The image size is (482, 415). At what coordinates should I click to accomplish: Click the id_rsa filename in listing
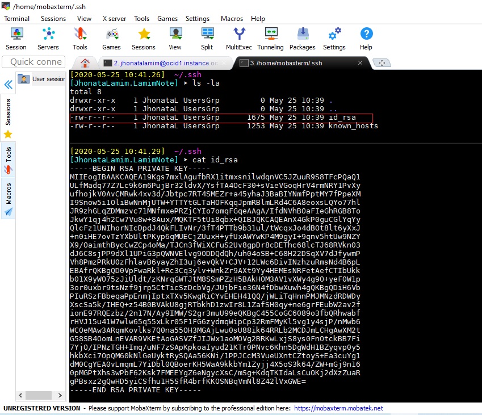(342, 118)
